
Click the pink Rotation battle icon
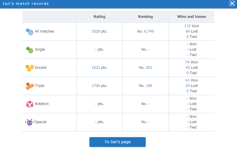[x=30, y=104]
